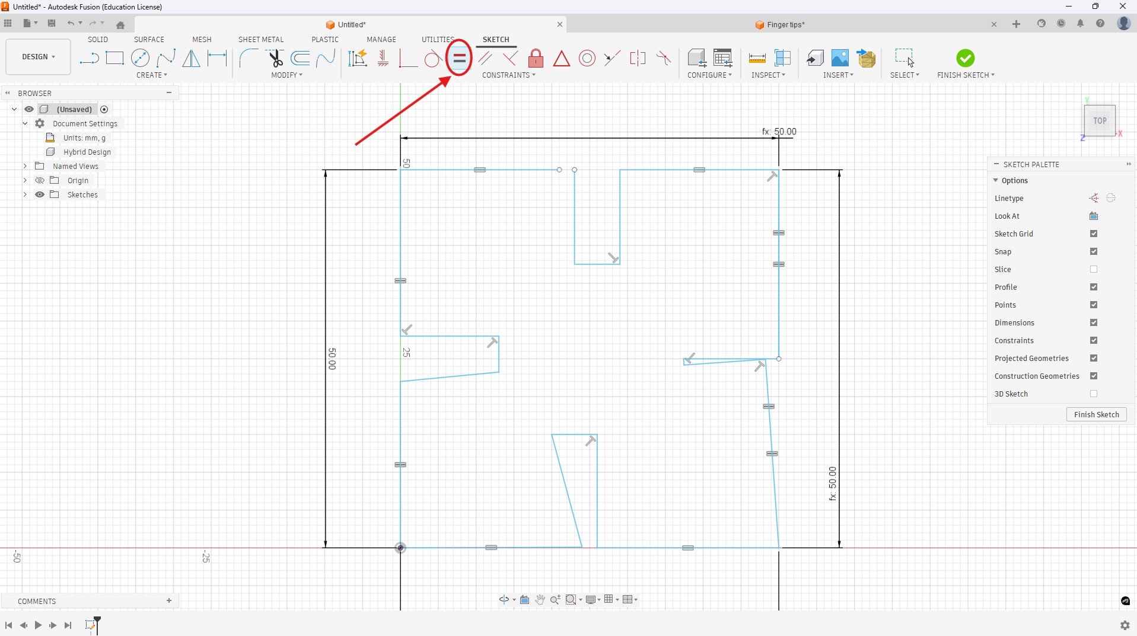This screenshot has width=1137, height=636.
Task: Activate the Select window tool
Action: coord(904,57)
